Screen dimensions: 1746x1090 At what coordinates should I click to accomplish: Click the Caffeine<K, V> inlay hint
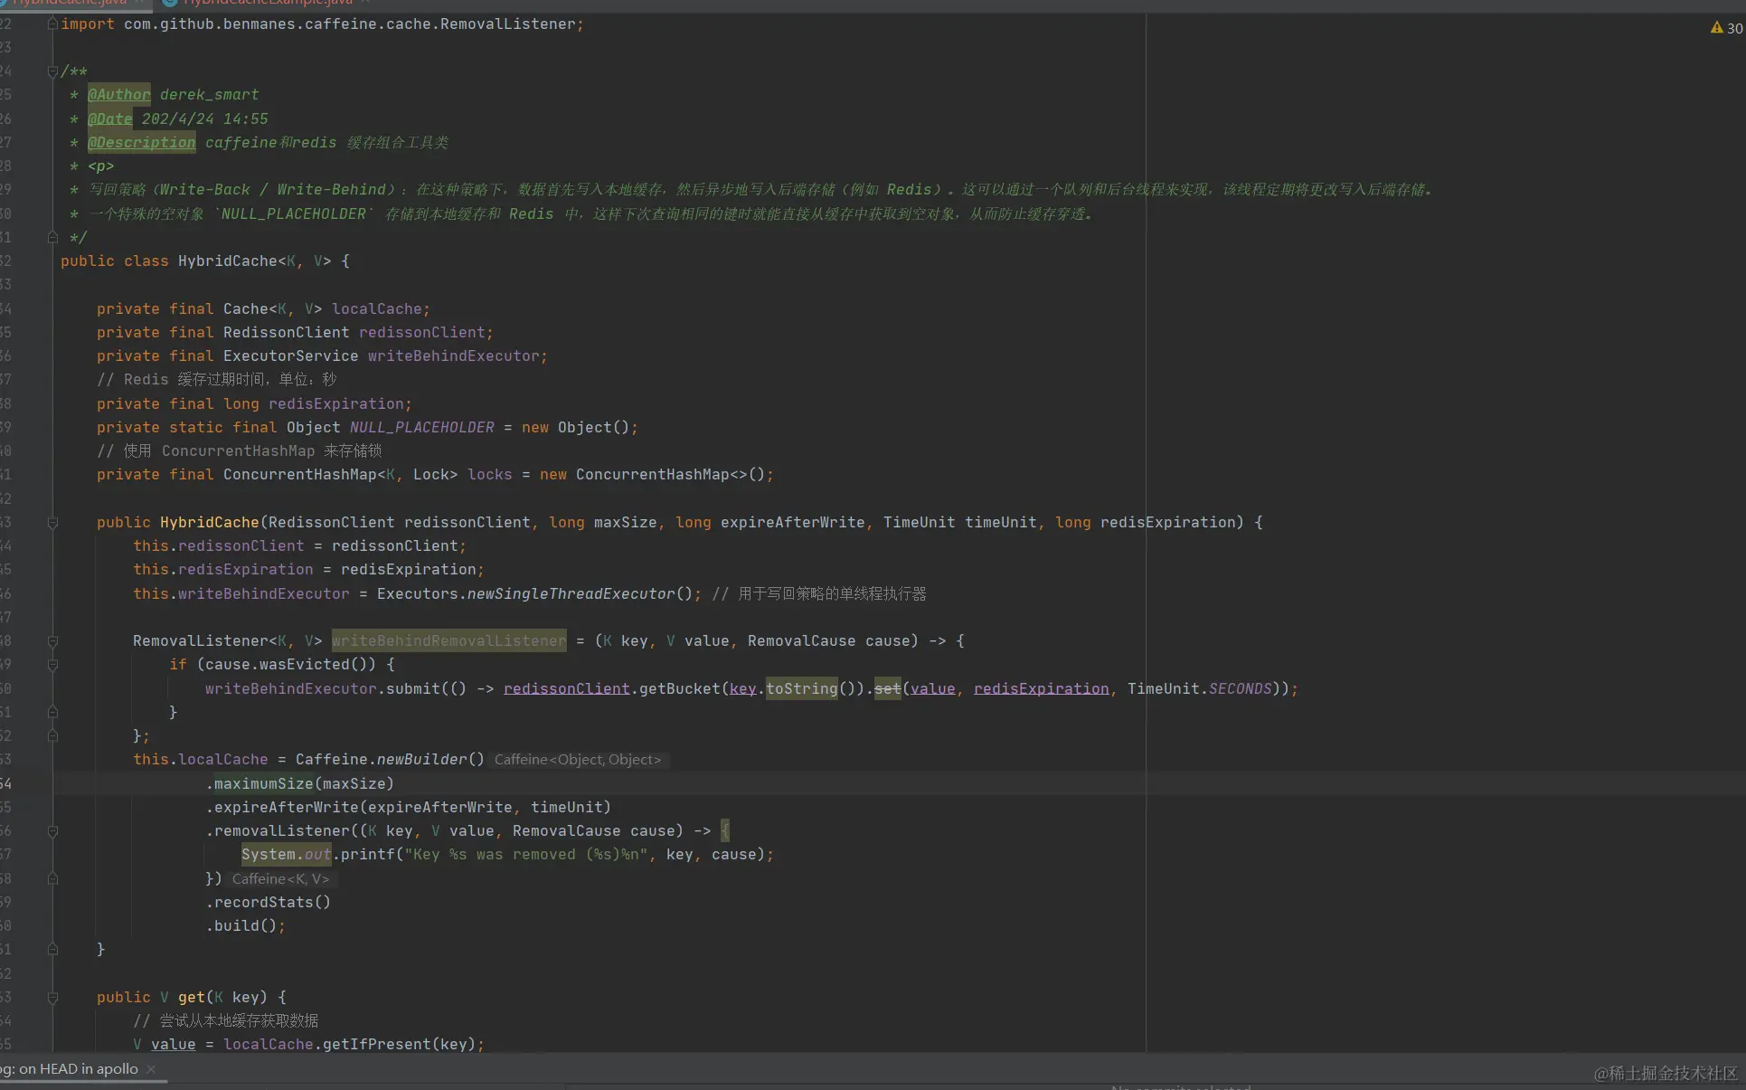(x=280, y=879)
